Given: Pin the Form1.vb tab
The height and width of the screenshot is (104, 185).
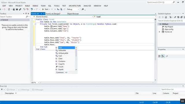Looking at the screenshot, I should (41, 14).
